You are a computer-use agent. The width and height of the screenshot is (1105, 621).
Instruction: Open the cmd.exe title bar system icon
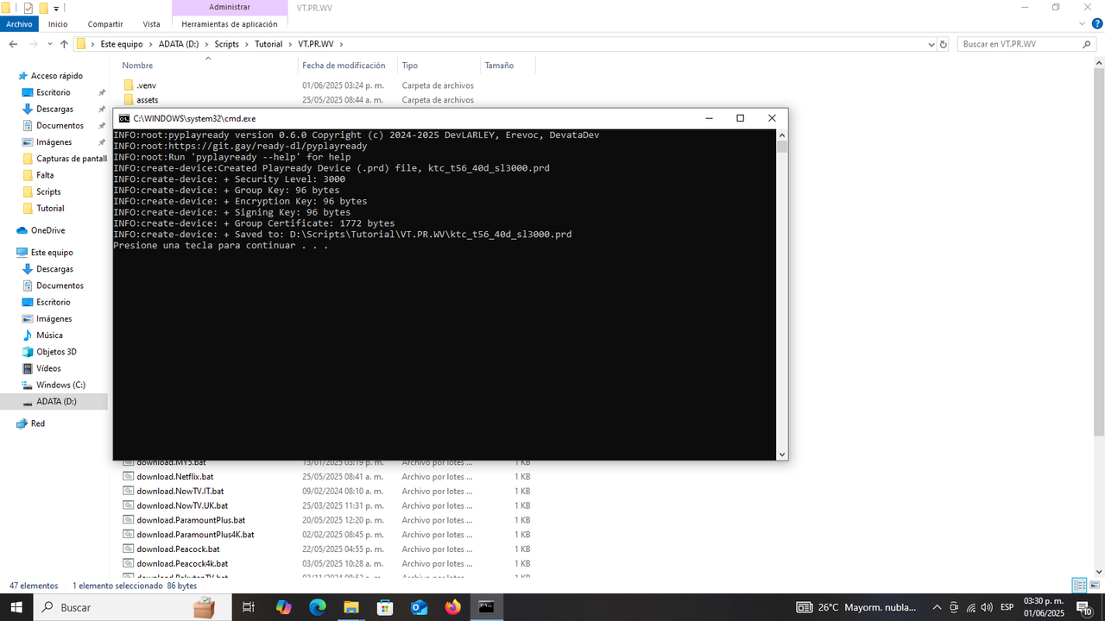pyautogui.click(x=124, y=118)
